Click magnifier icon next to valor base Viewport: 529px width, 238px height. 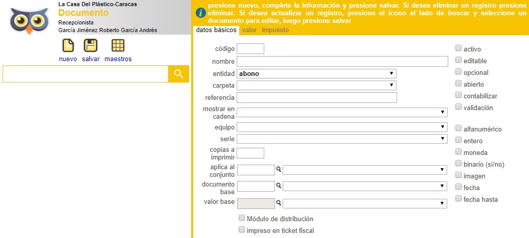pos(279,203)
